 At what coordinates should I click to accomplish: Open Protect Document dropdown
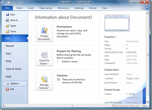44,33
